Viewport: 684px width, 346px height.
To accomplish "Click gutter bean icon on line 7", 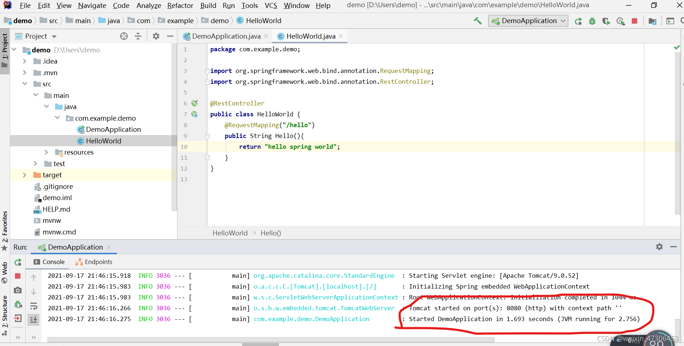I will pos(194,114).
